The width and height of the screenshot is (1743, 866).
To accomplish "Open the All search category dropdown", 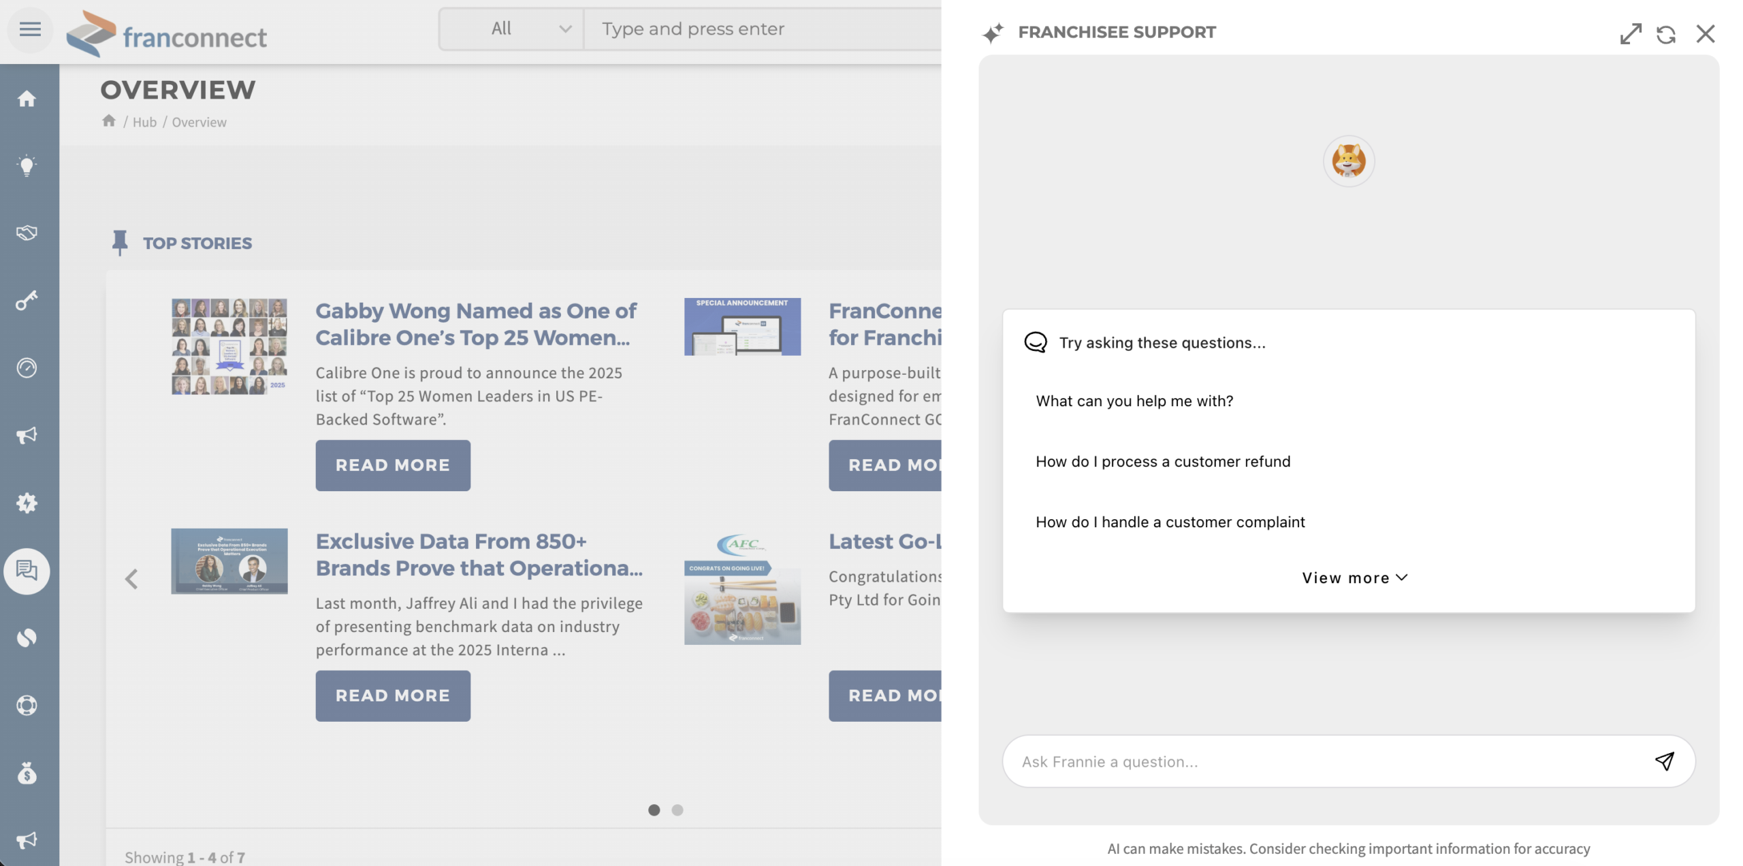I will (512, 29).
